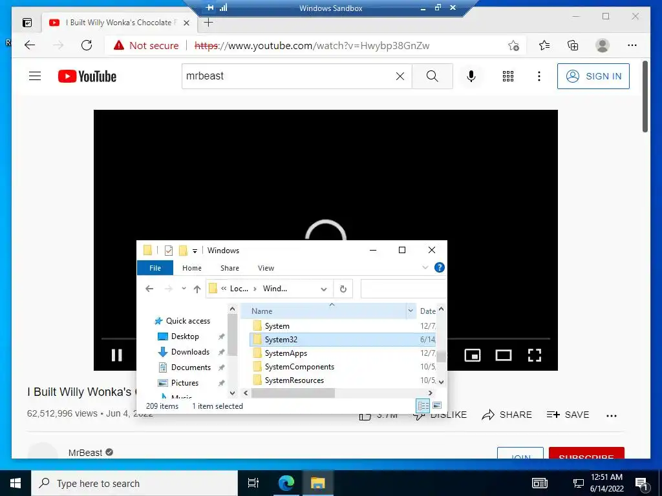The image size is (662, 496).
Task: Click the Explorer search box
Action: tap(403, 289)
